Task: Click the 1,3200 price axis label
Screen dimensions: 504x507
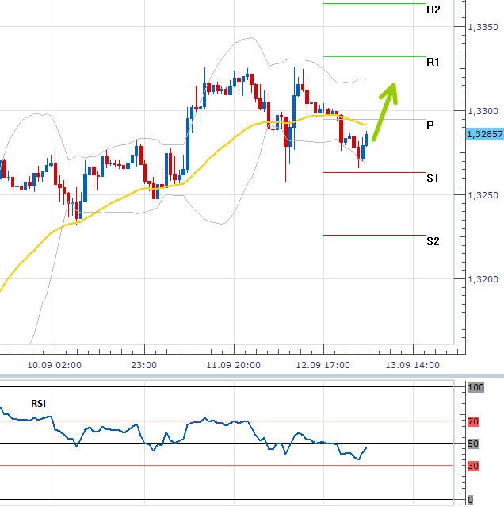Action: pyautogui.click(x=483, y=279)
